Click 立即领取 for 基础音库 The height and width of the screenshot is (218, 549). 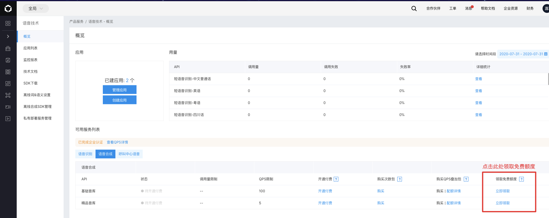pyautogui.click(x=503, y=191)
